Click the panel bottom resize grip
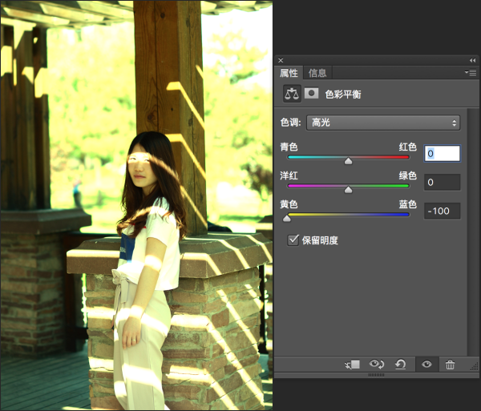The image size is (481, 411). (x=376, y=375)
